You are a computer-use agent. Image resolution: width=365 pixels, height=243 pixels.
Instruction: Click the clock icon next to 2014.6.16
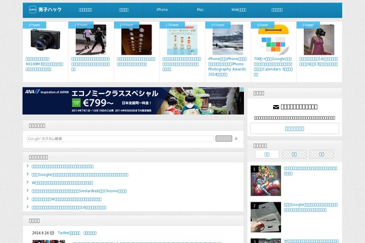[x=52, y=233]
